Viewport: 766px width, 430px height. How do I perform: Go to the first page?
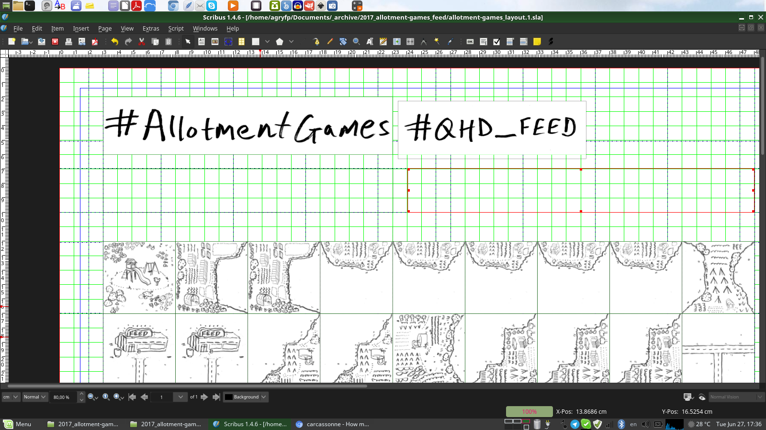[132, 397]
